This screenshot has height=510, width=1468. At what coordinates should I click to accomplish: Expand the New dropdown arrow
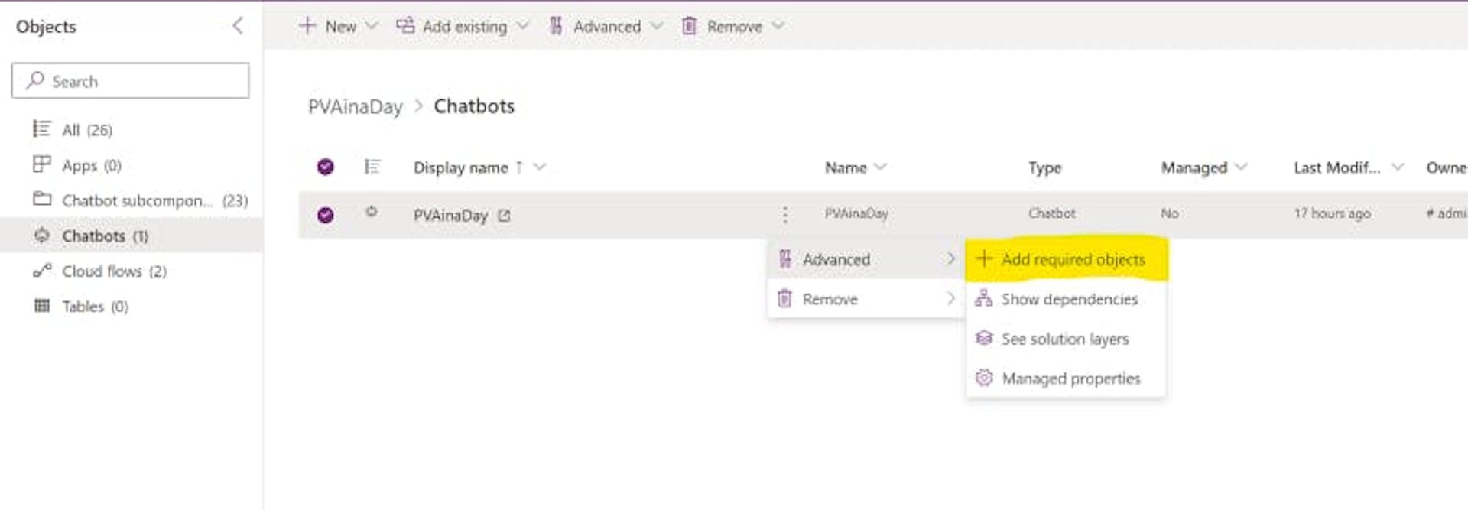pyautogui.click(x=372, y=26)
